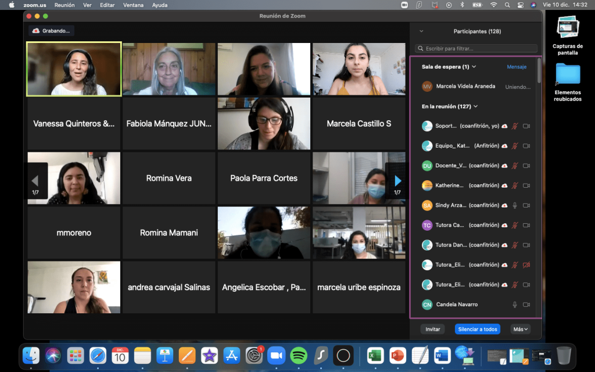Viewport: 595px width, 372px height.
Task: Click the camera icon for Docente_V…
Action: pos(526,166)
